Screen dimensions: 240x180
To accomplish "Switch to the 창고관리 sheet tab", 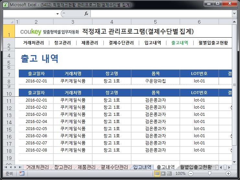I will pyautogui.click(x=63, y=167).
